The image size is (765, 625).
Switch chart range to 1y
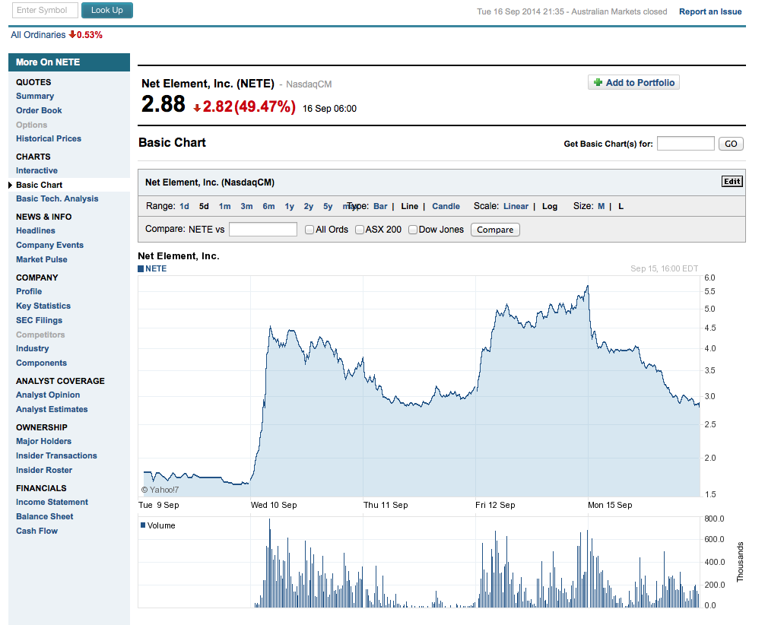pyautogui.click(x=289, y=206)
